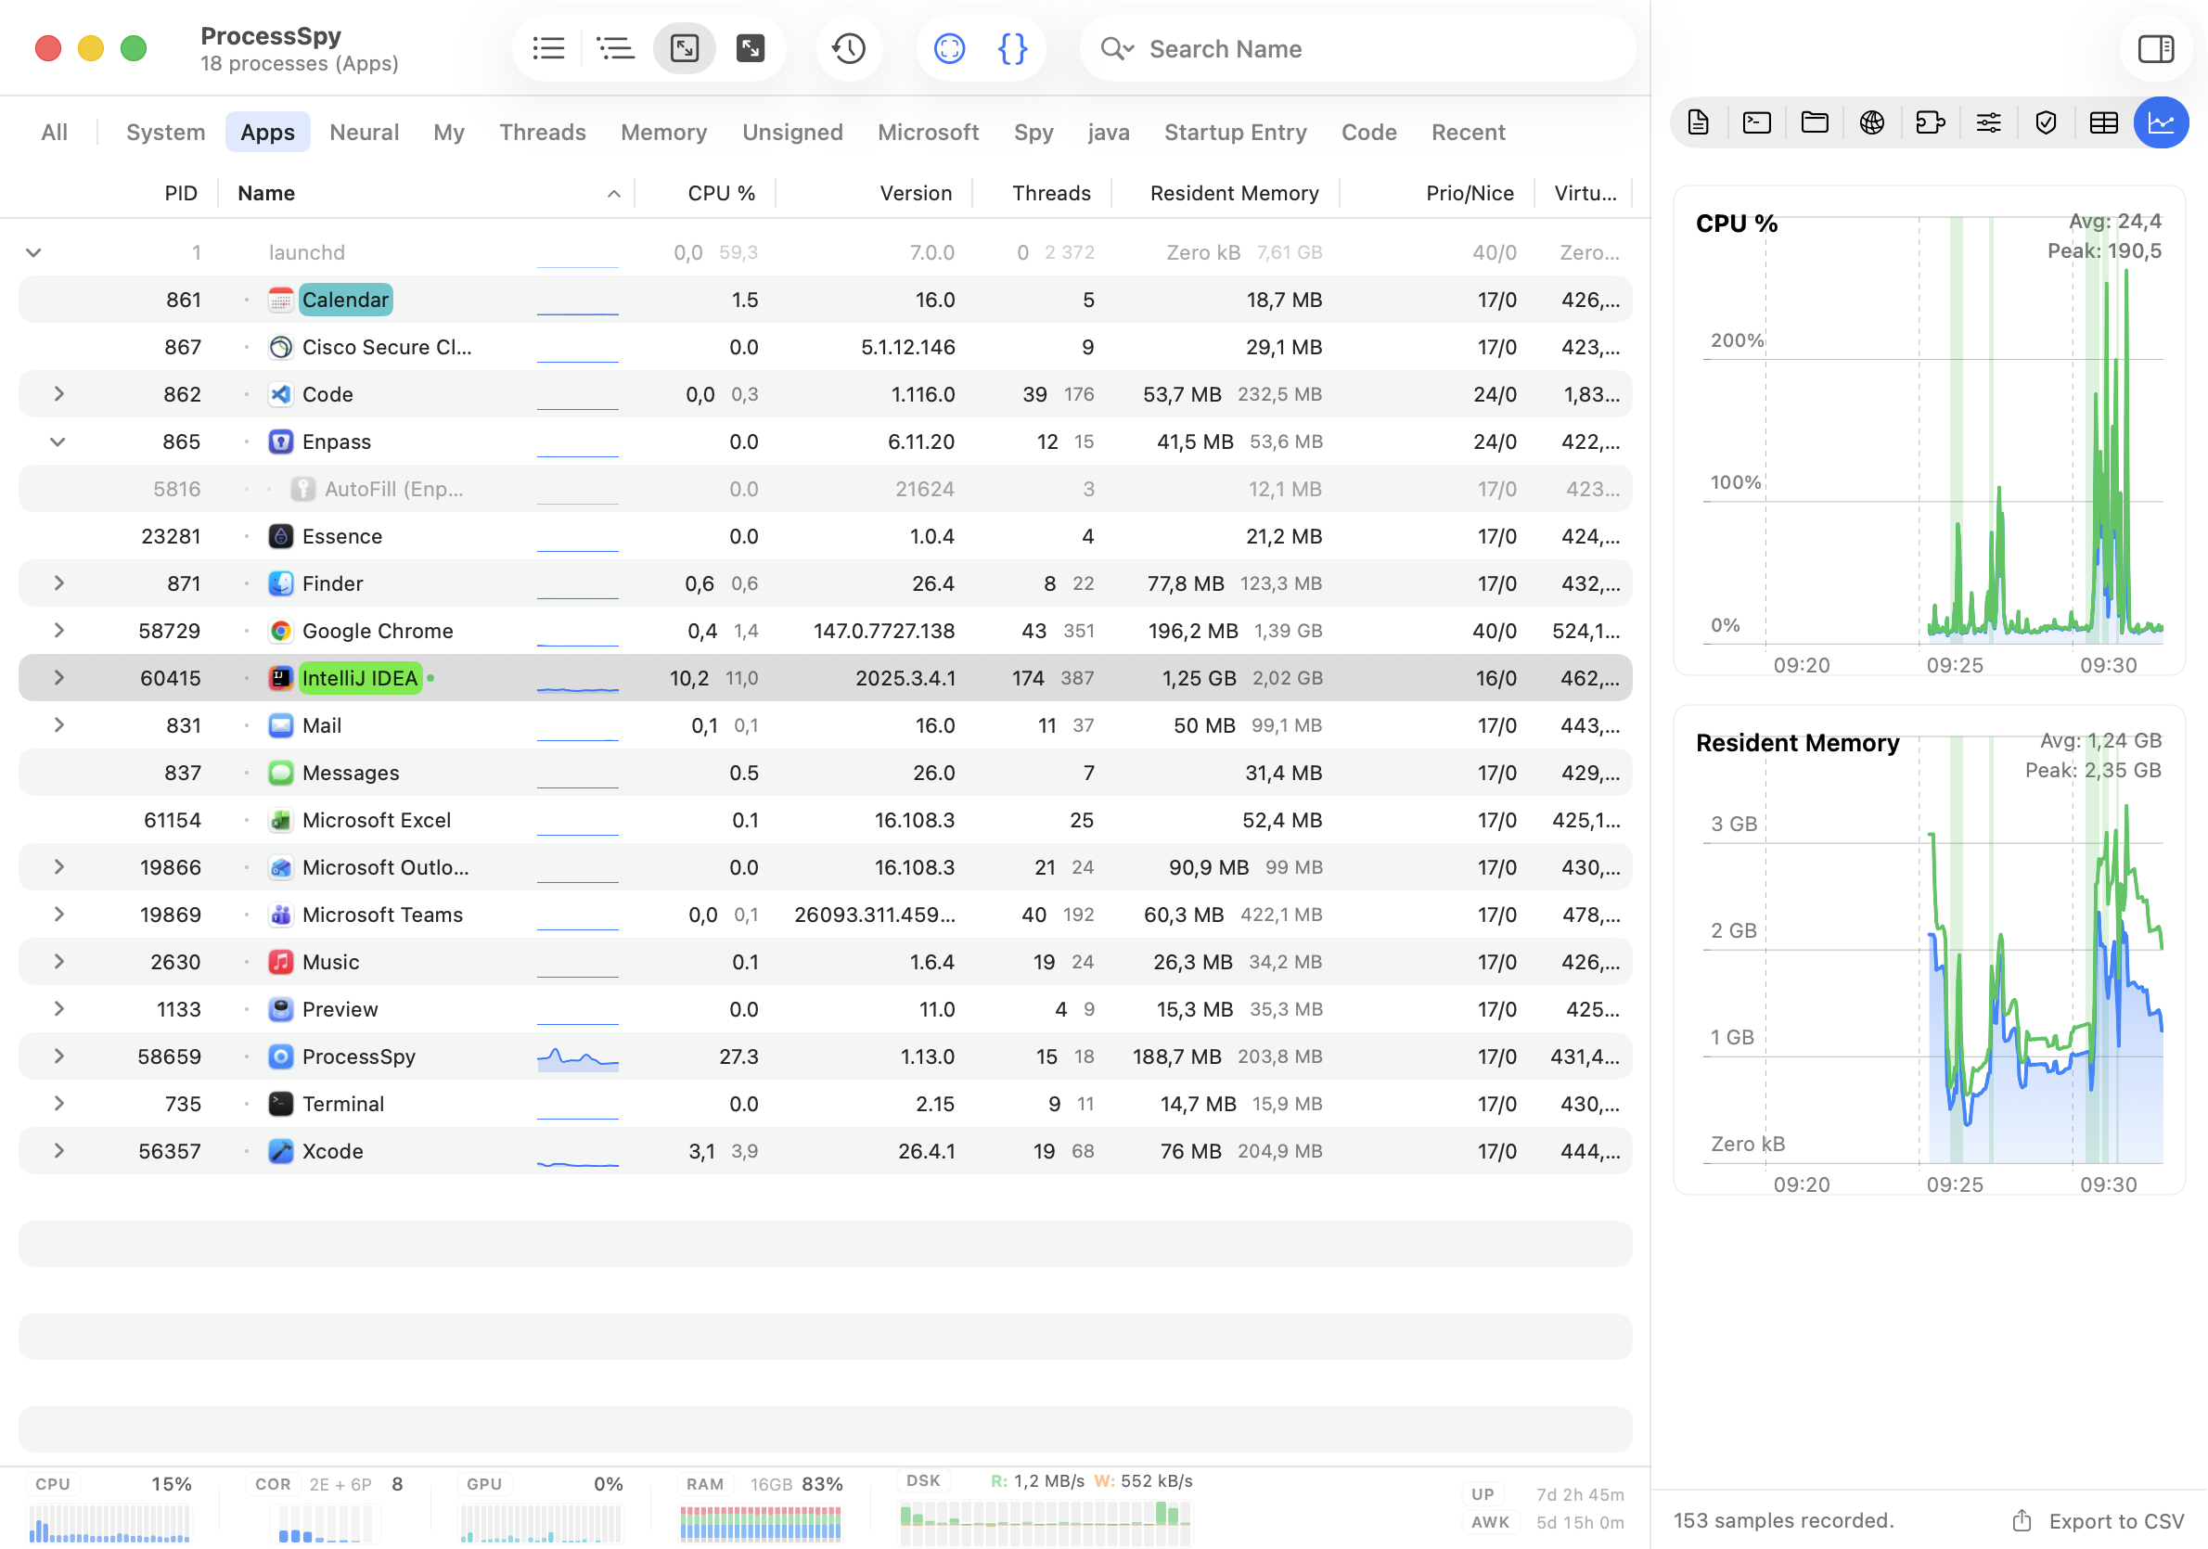The image size is (2208, 1549).
Task: Click the Calendar app icon
Action: [280, 300]
